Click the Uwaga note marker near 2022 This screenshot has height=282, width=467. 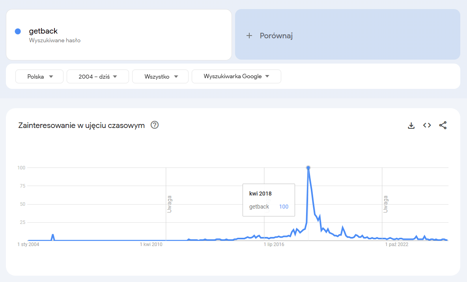pos(385,204)
